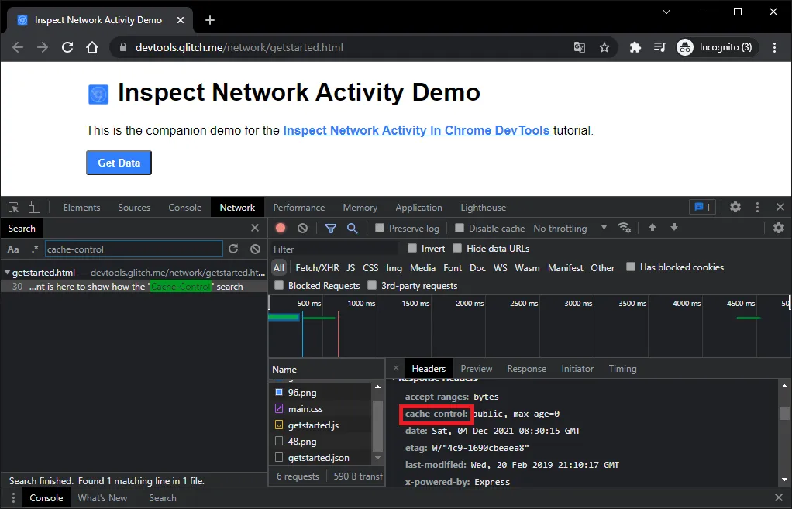Enable Hide data URLs checkbox
Screen dimensions: 792x509
coord(457,248)
